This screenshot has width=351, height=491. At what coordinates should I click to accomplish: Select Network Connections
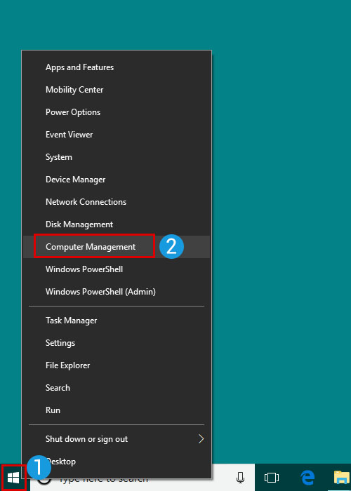117,202
